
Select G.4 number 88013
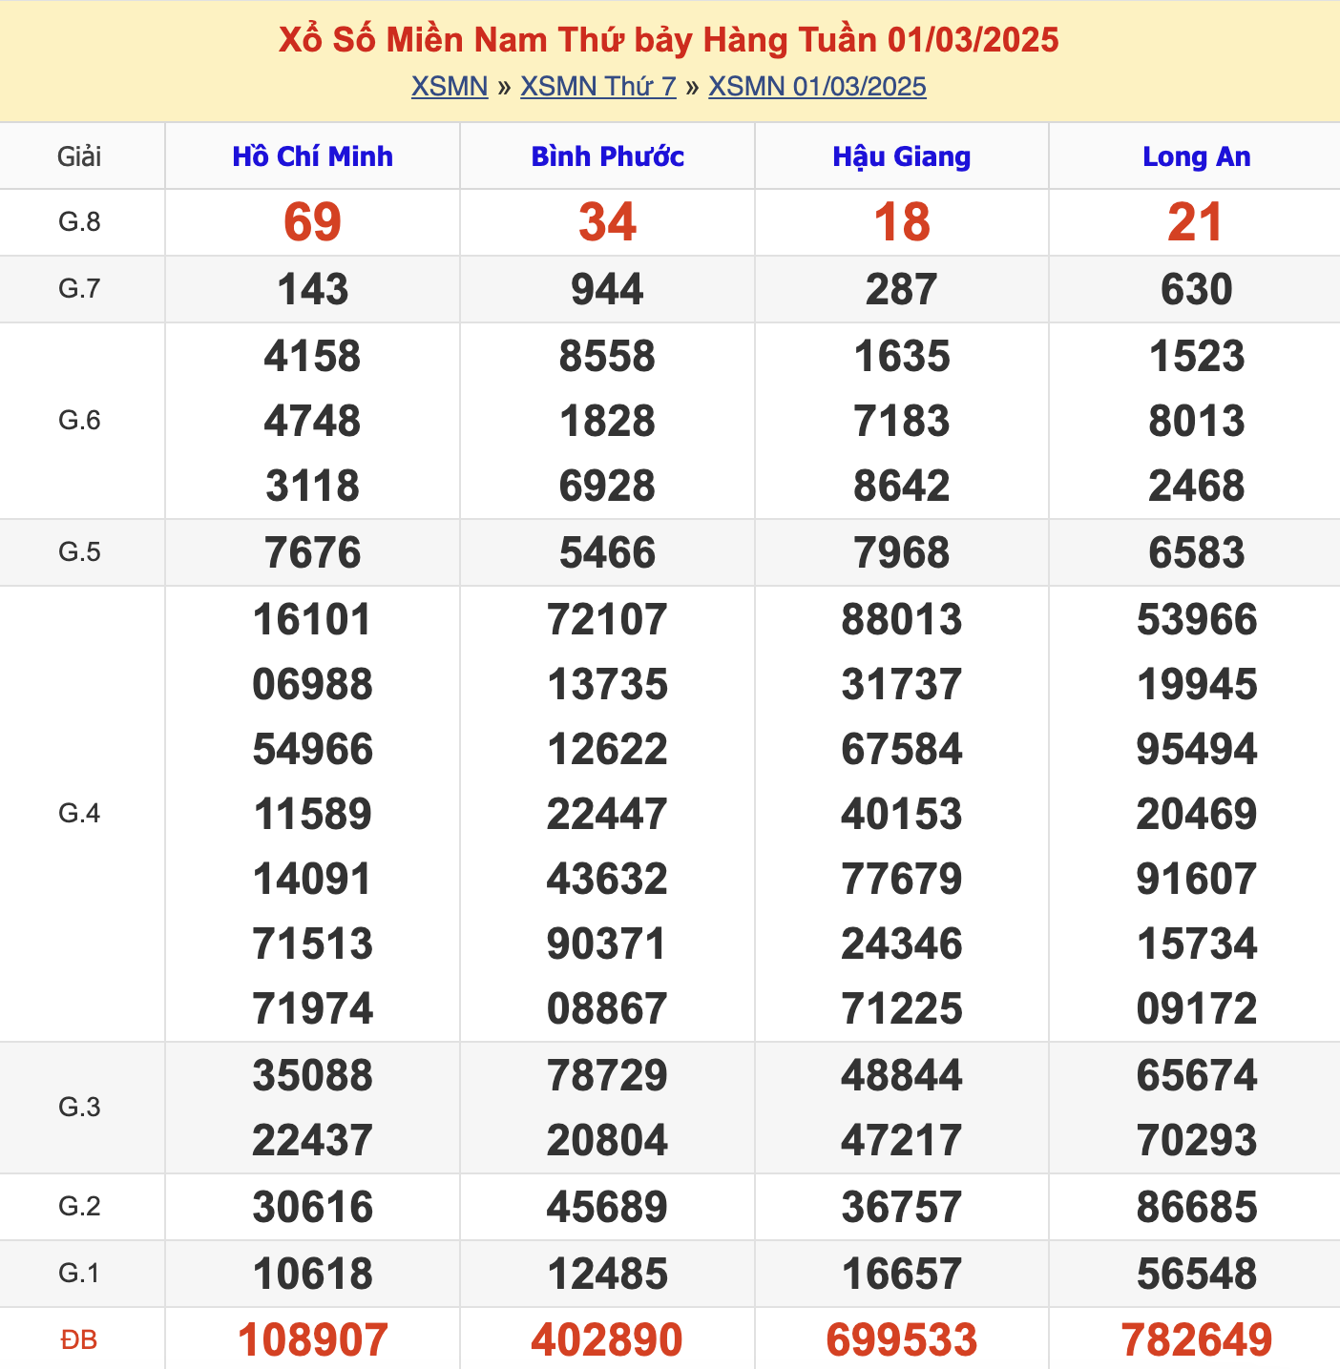902,620
